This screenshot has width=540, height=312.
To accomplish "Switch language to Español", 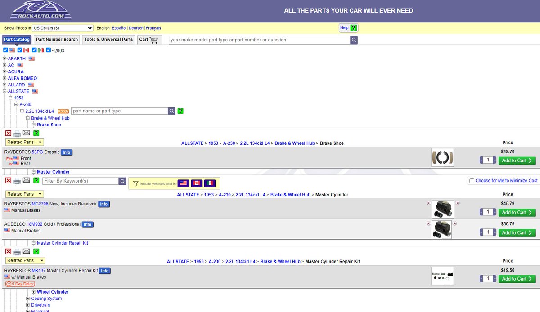I will point(119,28).
